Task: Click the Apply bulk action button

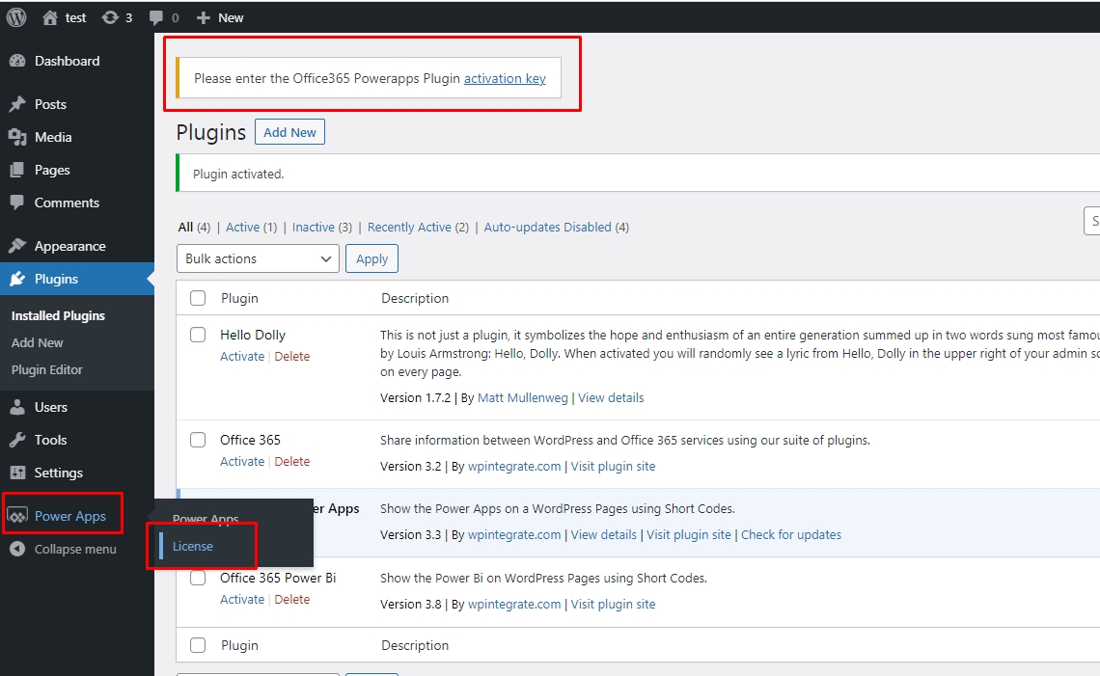Action: click(371, 258)
